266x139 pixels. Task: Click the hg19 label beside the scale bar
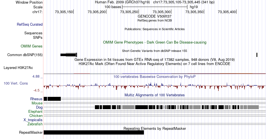[x=194, y=7]
